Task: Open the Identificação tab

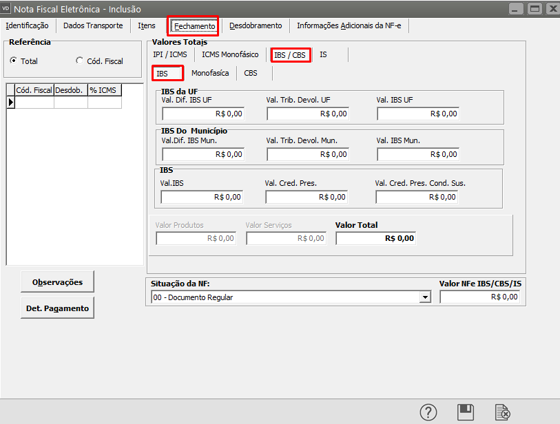Action: [27, 26]
